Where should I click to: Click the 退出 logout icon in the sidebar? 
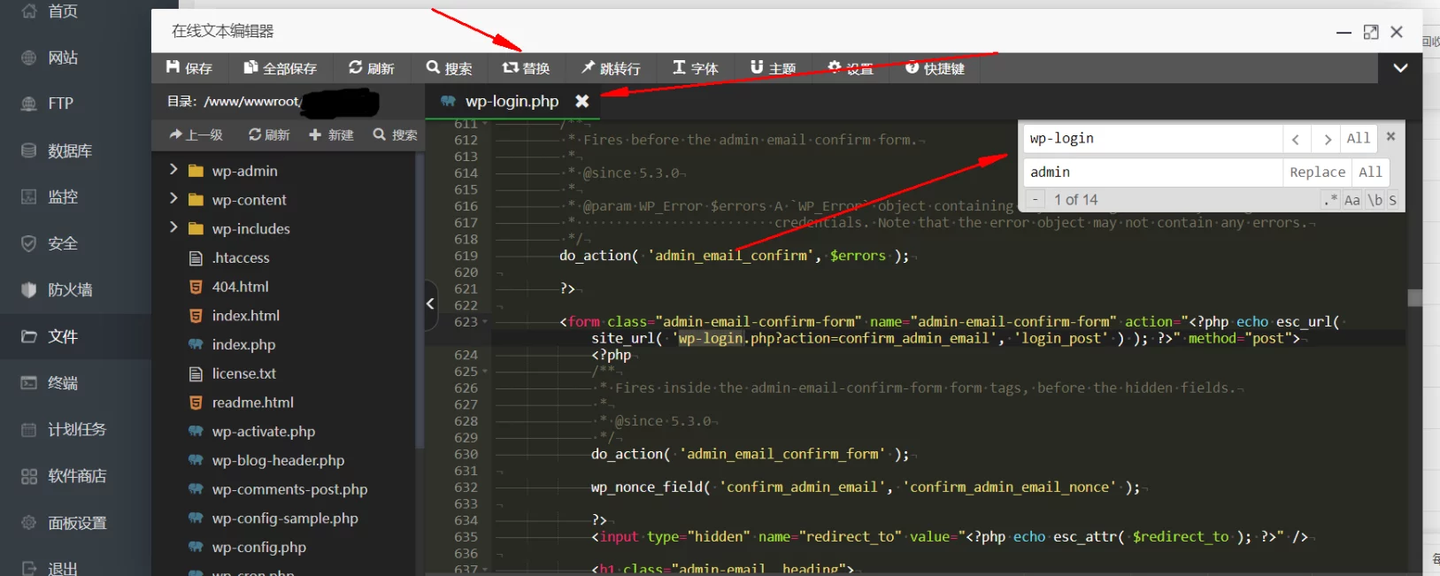29,568
